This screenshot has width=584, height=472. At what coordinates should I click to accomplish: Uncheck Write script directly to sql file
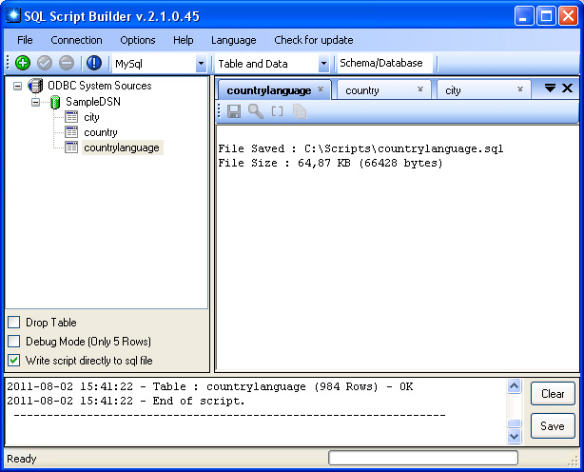click(x=13, y=361)
